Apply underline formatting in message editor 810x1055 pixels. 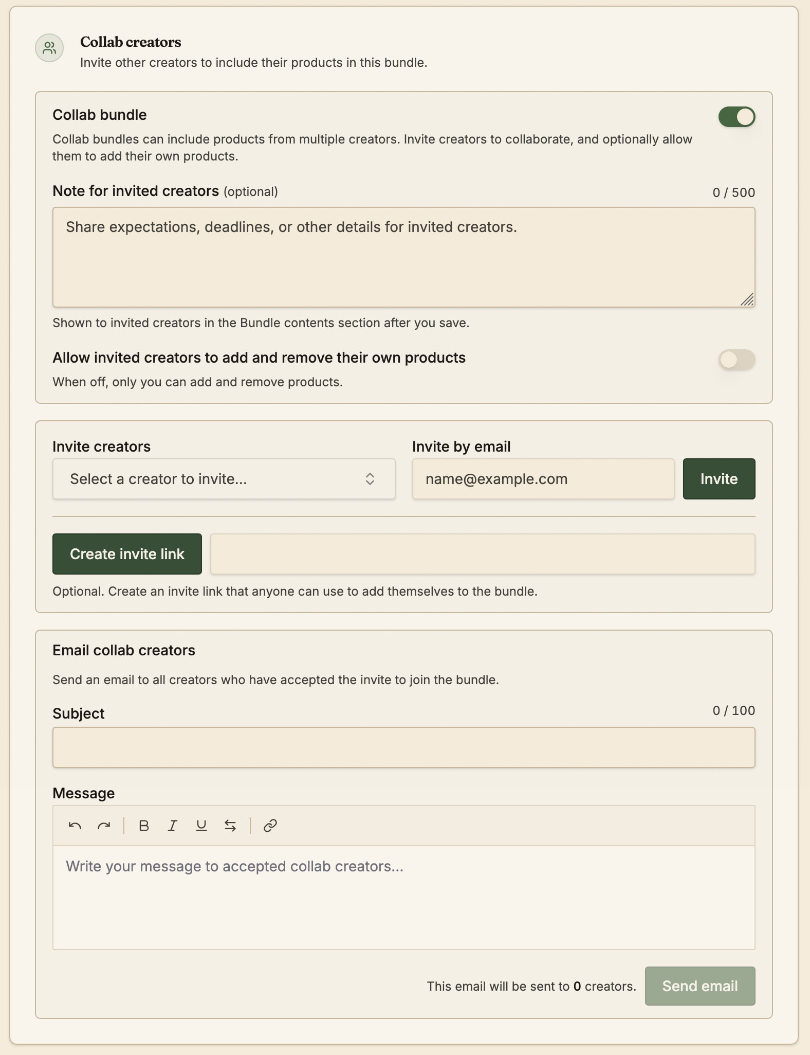click(201, 826)
